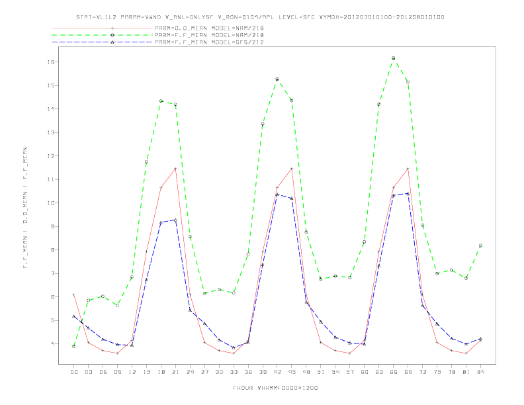Click the x-axis tick label 48

click(306, 372)
